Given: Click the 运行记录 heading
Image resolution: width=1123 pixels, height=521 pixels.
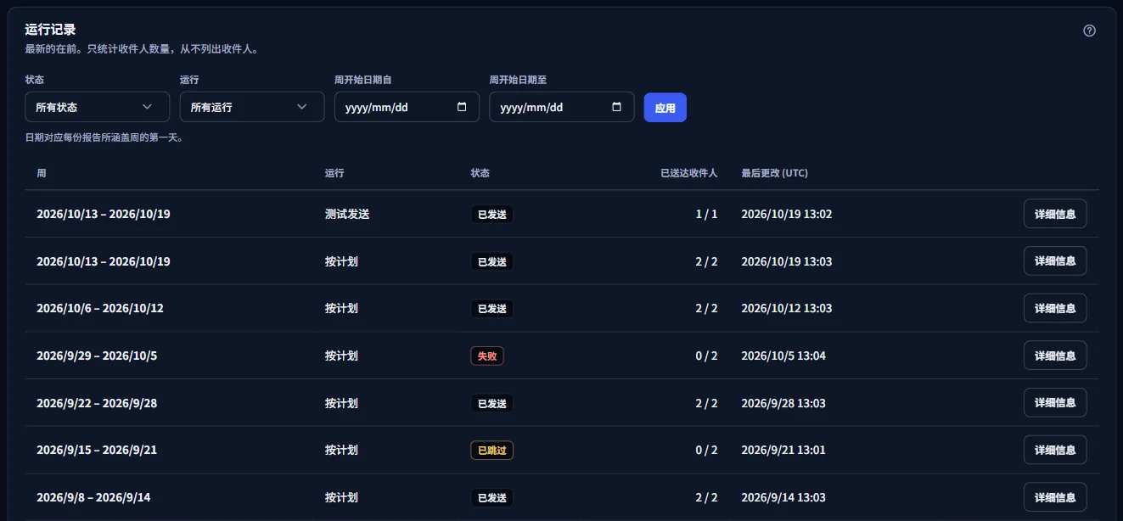Looking at the screenshot, I should click(x=51, y=30).
